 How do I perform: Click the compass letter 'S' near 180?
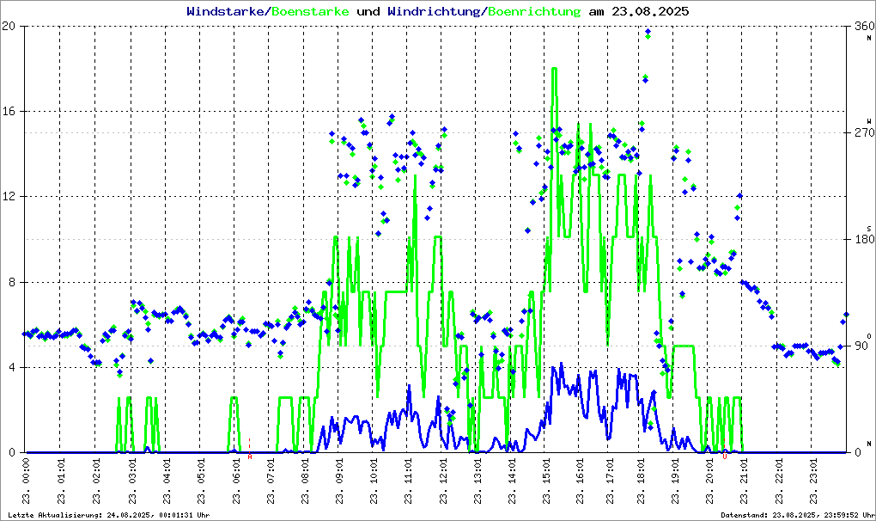pyautogui.click(x=869, y=229)
